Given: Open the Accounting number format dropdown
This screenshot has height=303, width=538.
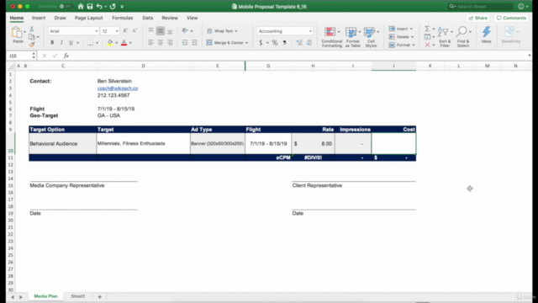Looking at the screenshot, I should tap(310, 31).
